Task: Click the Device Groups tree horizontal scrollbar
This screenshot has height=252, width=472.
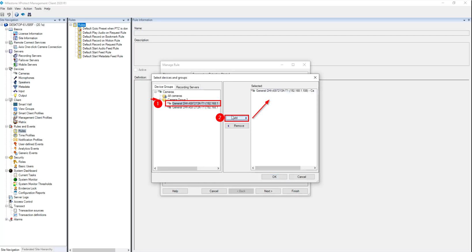Action: click(187, 168)
